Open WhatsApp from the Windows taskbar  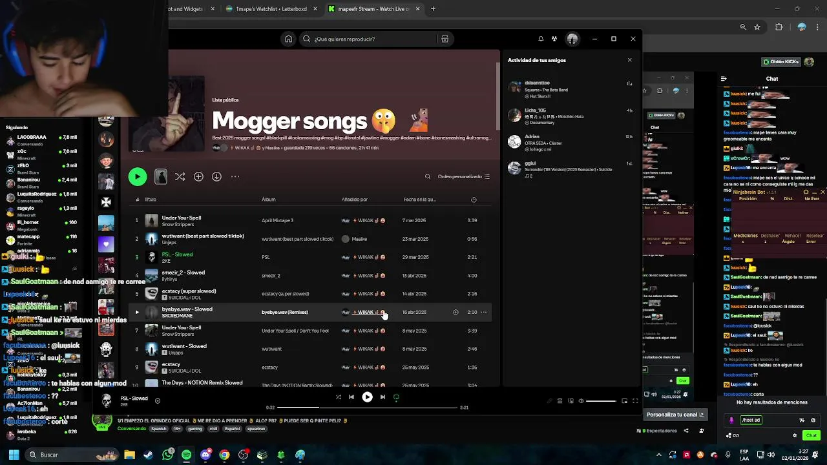pos(168,455)
